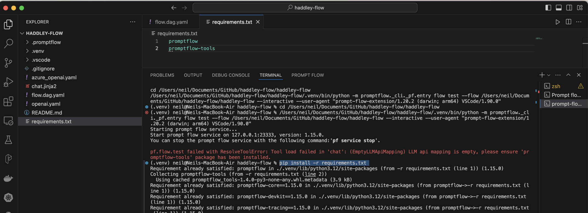Open the Source Control view
The height and width of the screenshot is (213, 588).
coord(8,63)
